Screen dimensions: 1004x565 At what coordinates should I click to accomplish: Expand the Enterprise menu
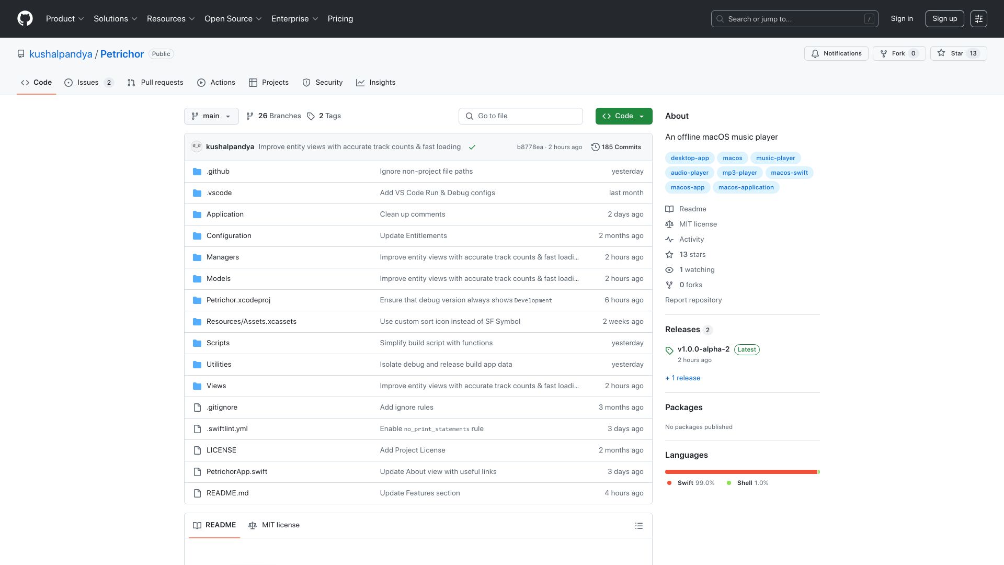tap(295, 19)
